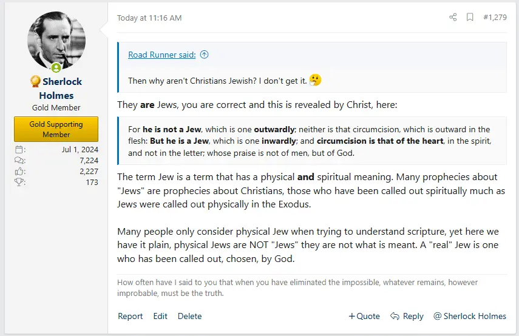This screenshot has width=519, height=336.
Task: Click the "Today at 11:16 AM" timestamp
Action: coord(149,18)
